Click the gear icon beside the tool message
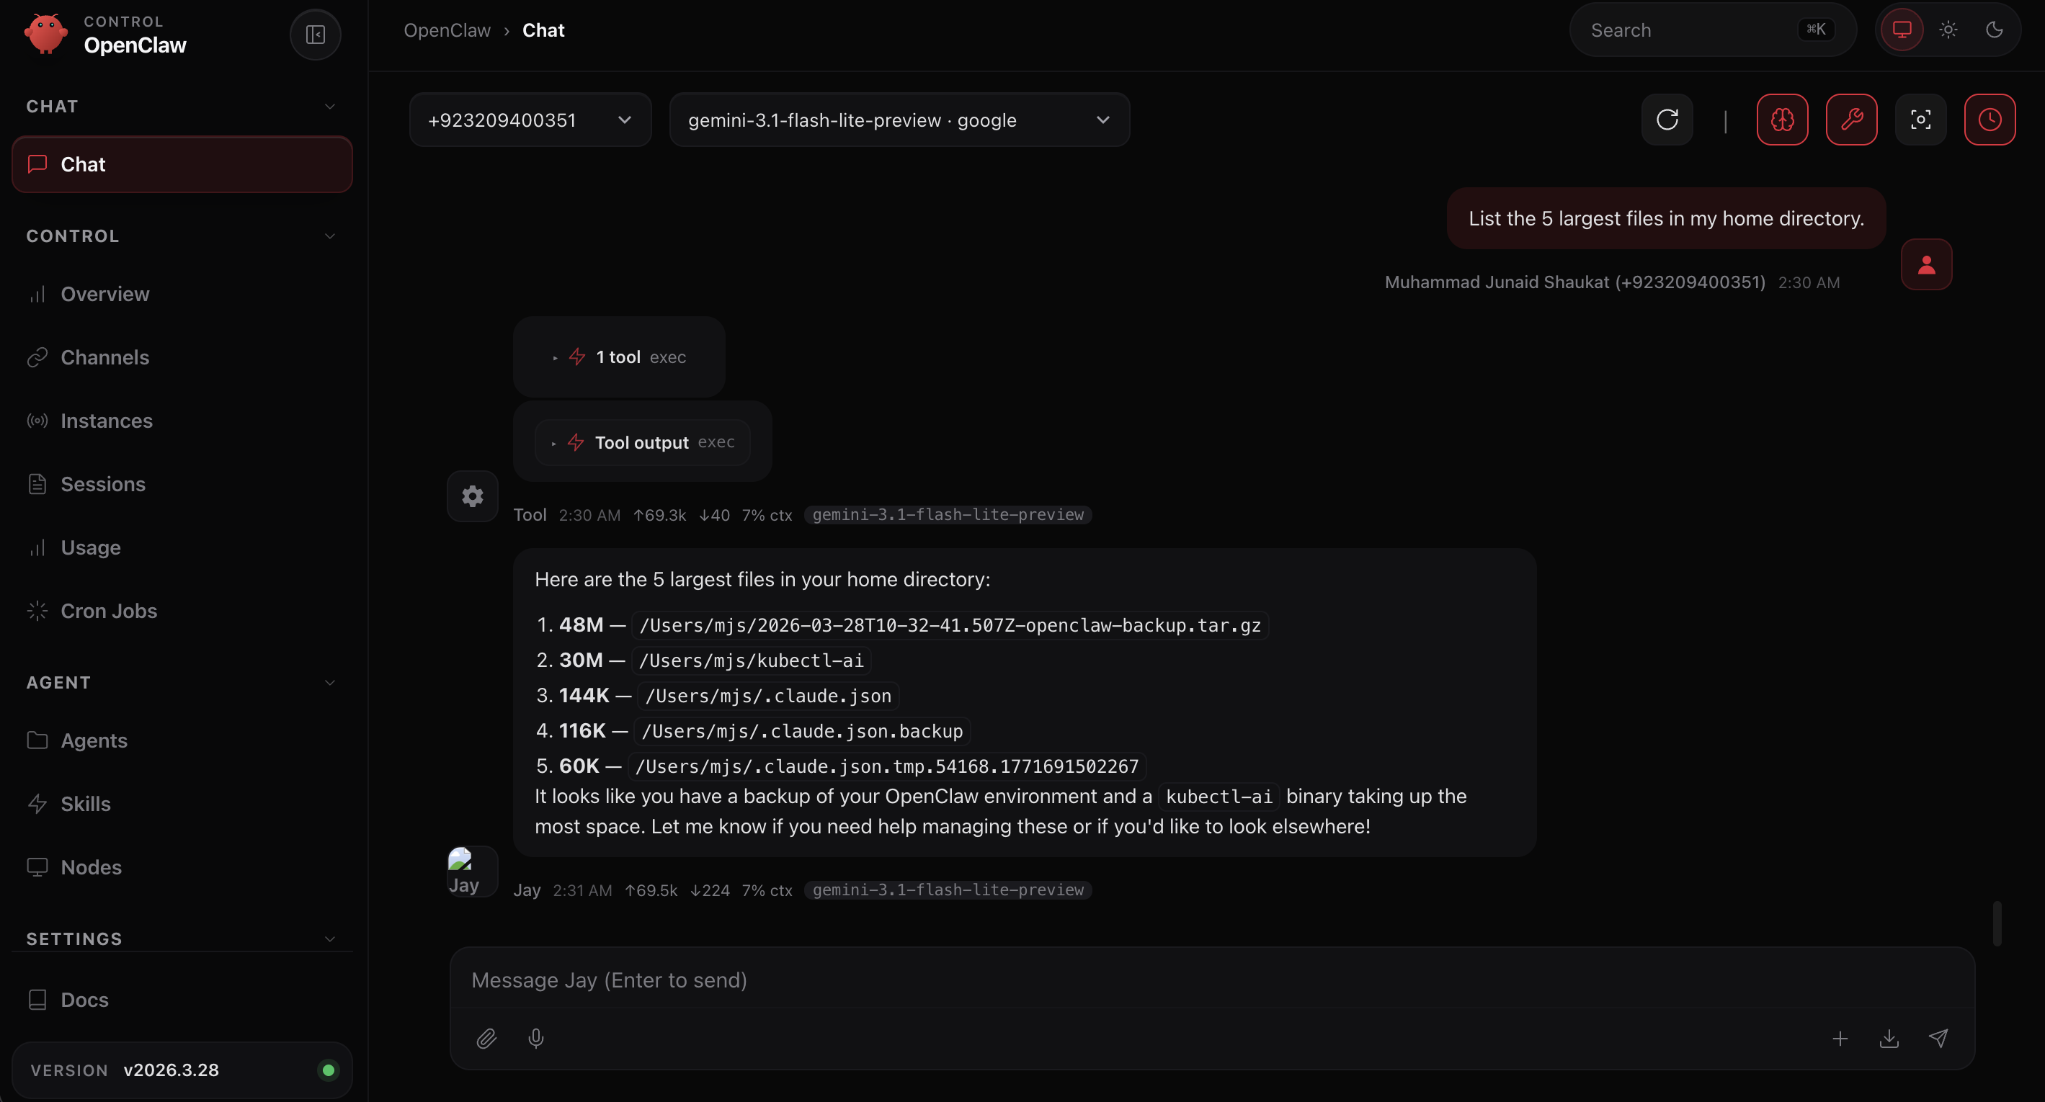The width and height of the screenshot is (2045, 1102). (x=473, y=496)
